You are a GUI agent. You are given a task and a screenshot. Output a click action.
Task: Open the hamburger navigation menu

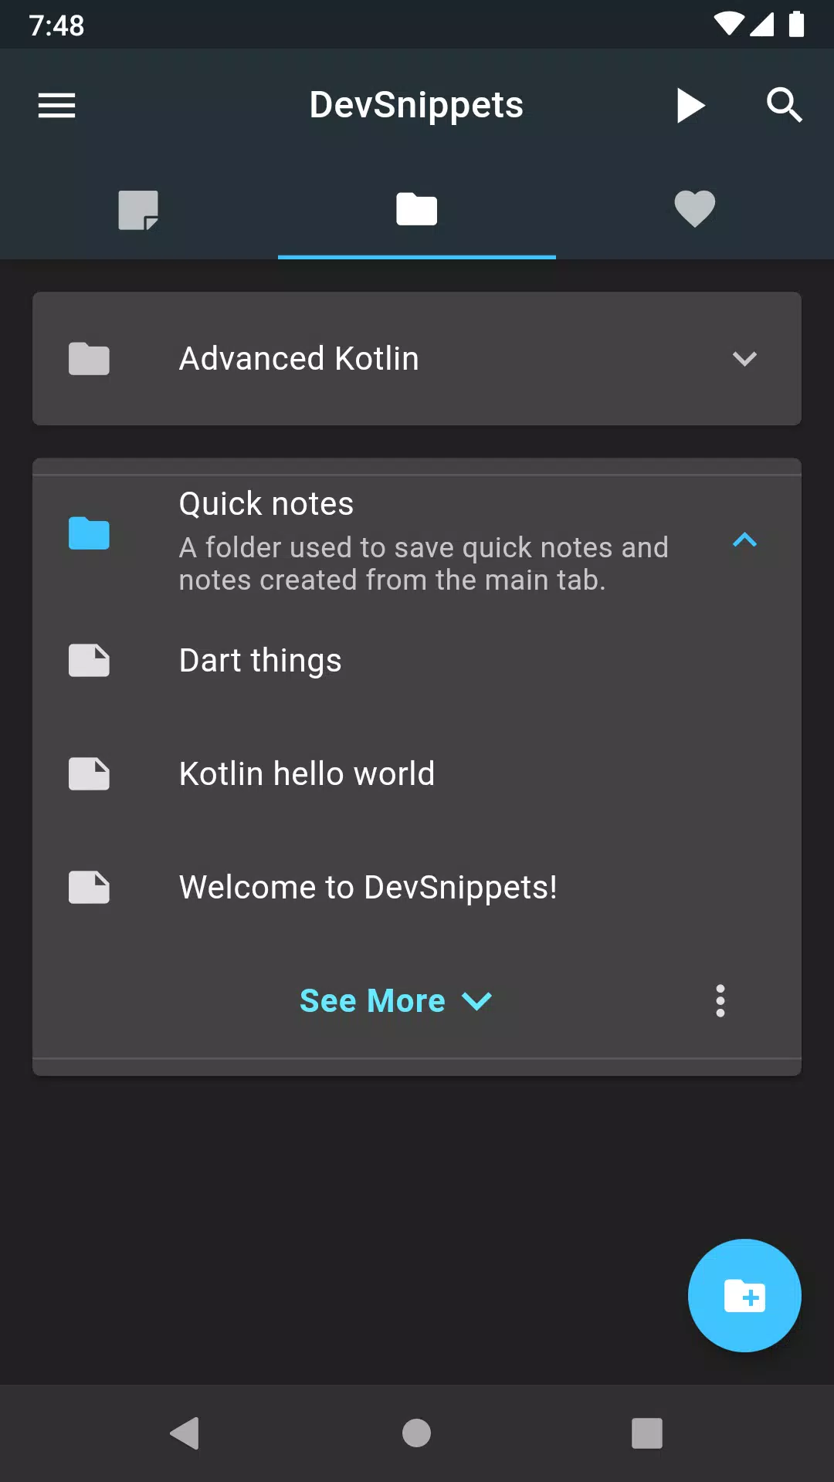tap(56, 105)
